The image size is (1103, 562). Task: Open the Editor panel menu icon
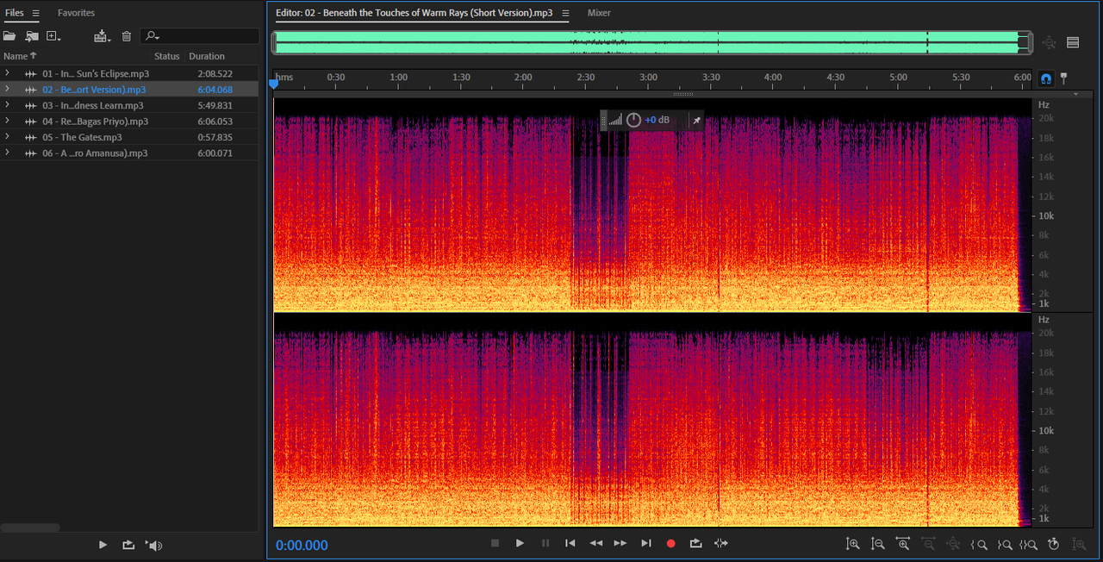[x=565, y=13]
